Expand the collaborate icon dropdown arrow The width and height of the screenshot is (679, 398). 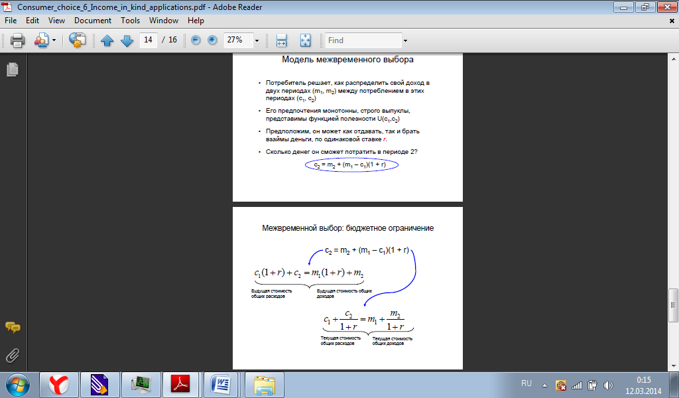[54, 40]
